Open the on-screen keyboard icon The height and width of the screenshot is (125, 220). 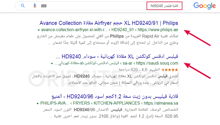[44, 6]
